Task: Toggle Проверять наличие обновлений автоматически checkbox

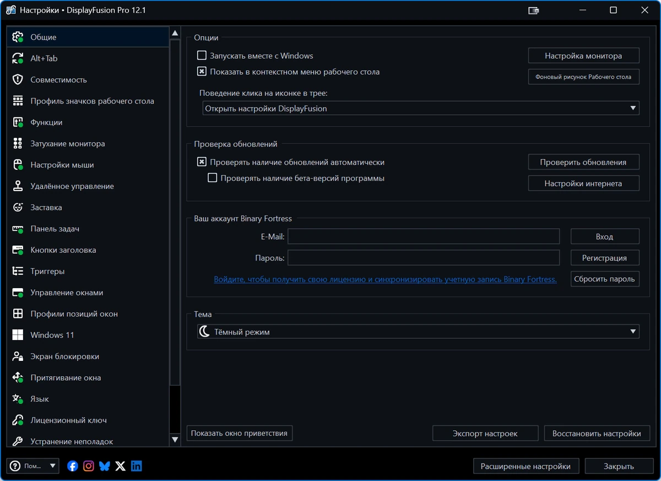Action: pos(202,163)
